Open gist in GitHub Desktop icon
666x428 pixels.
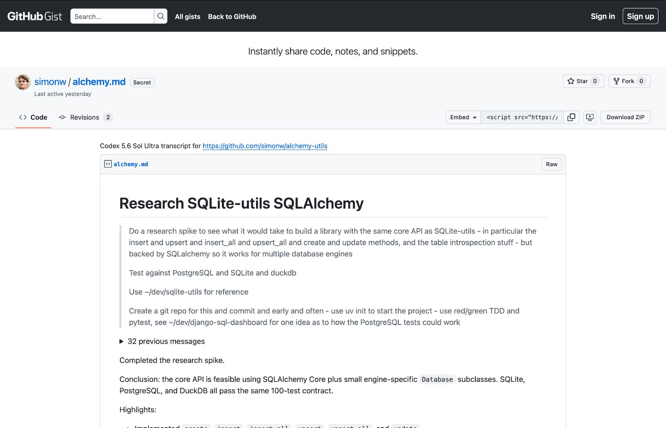tap(590, 117)
